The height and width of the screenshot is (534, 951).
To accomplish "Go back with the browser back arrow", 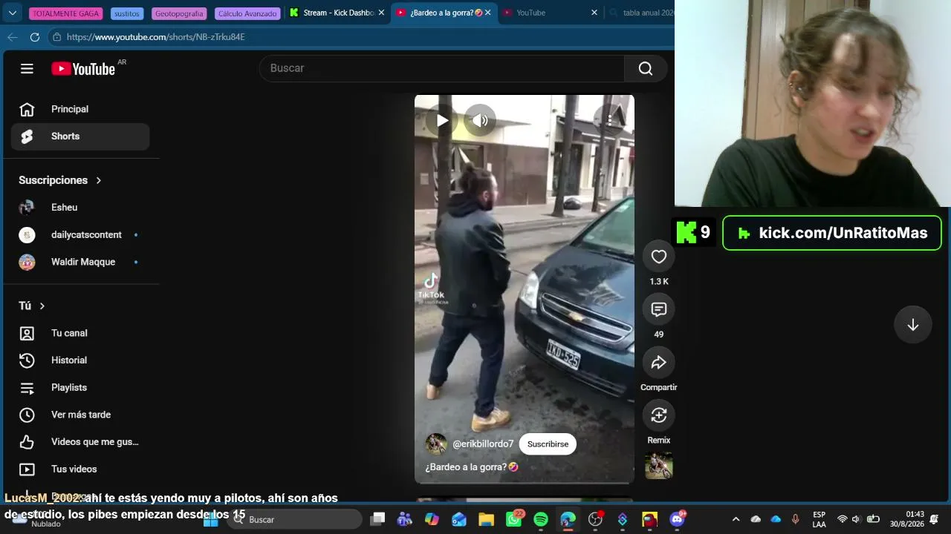I will tap(13, 37).
